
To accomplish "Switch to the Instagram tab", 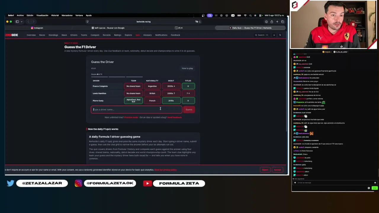I will pos(37,28).
